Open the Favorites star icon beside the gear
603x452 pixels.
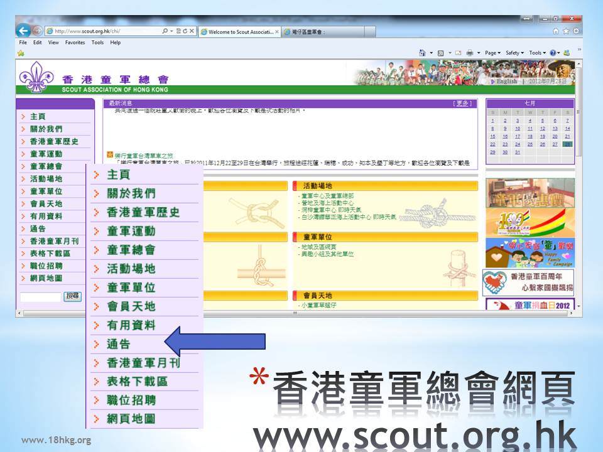566,31
